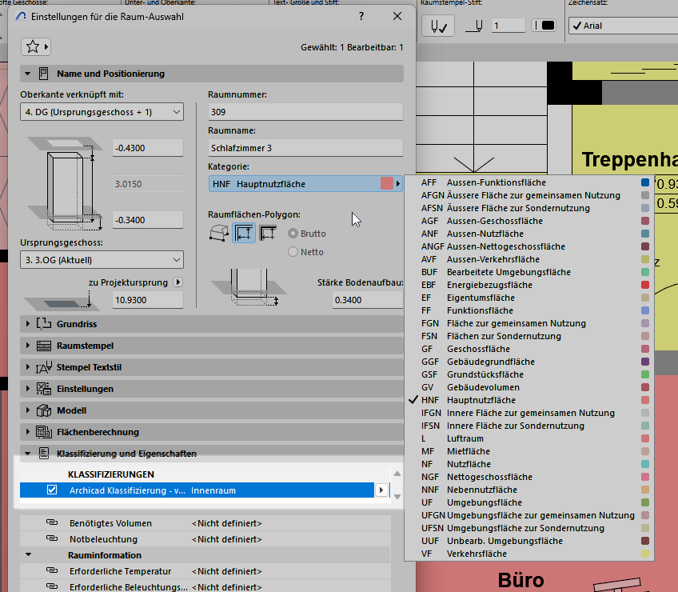
Task: Click arrow button on Innenraum classification row
Action: pos(382,490)
